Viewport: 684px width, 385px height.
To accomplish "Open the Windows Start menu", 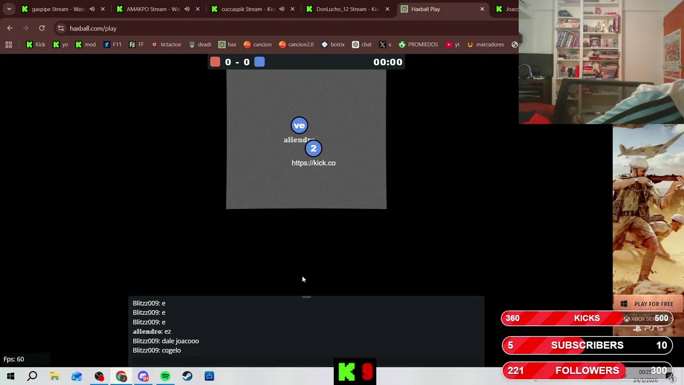I will (x=10, y=376).
